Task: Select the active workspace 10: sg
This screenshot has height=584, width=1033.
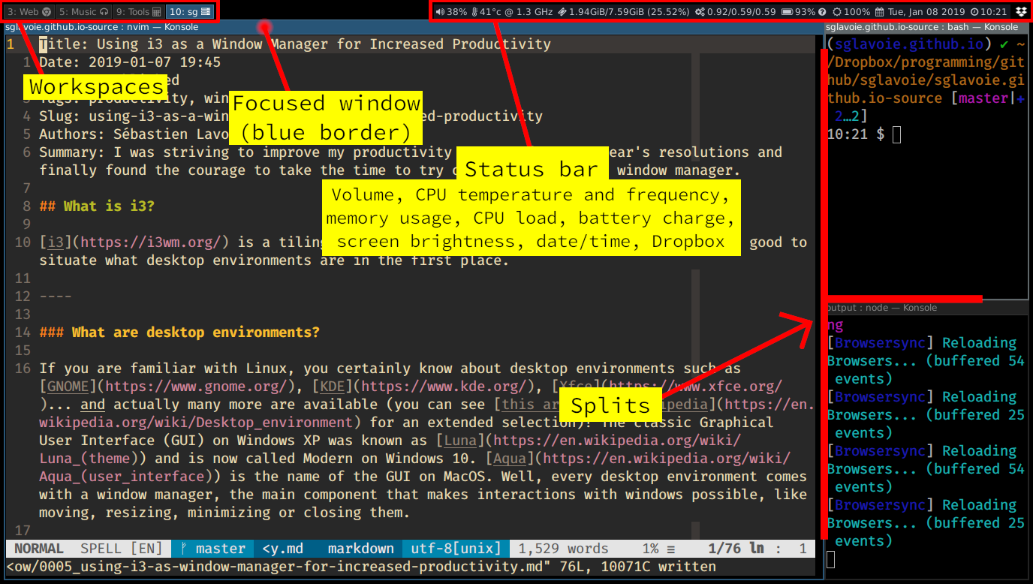Action: (189, 12)
